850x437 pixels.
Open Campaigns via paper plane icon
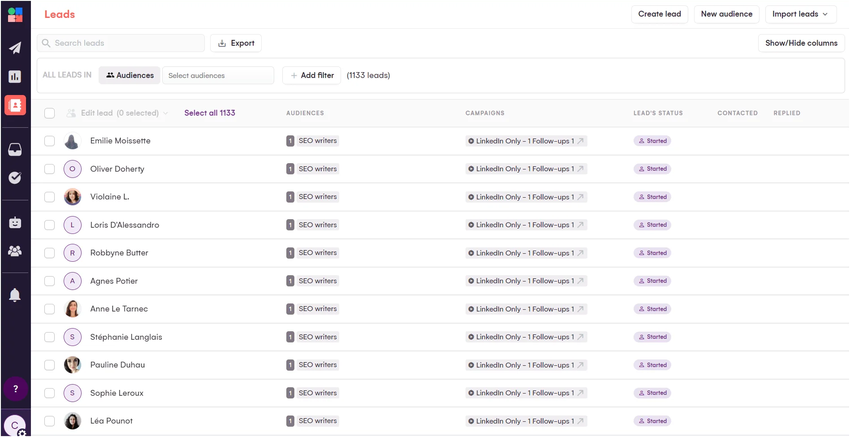(x=15, y=48)
